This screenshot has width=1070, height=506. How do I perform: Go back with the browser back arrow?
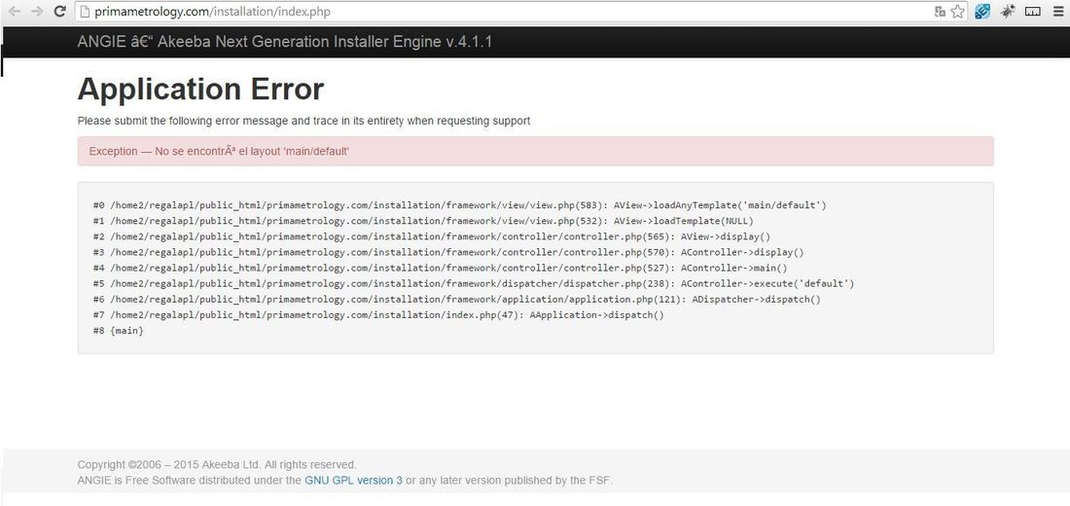15,12
